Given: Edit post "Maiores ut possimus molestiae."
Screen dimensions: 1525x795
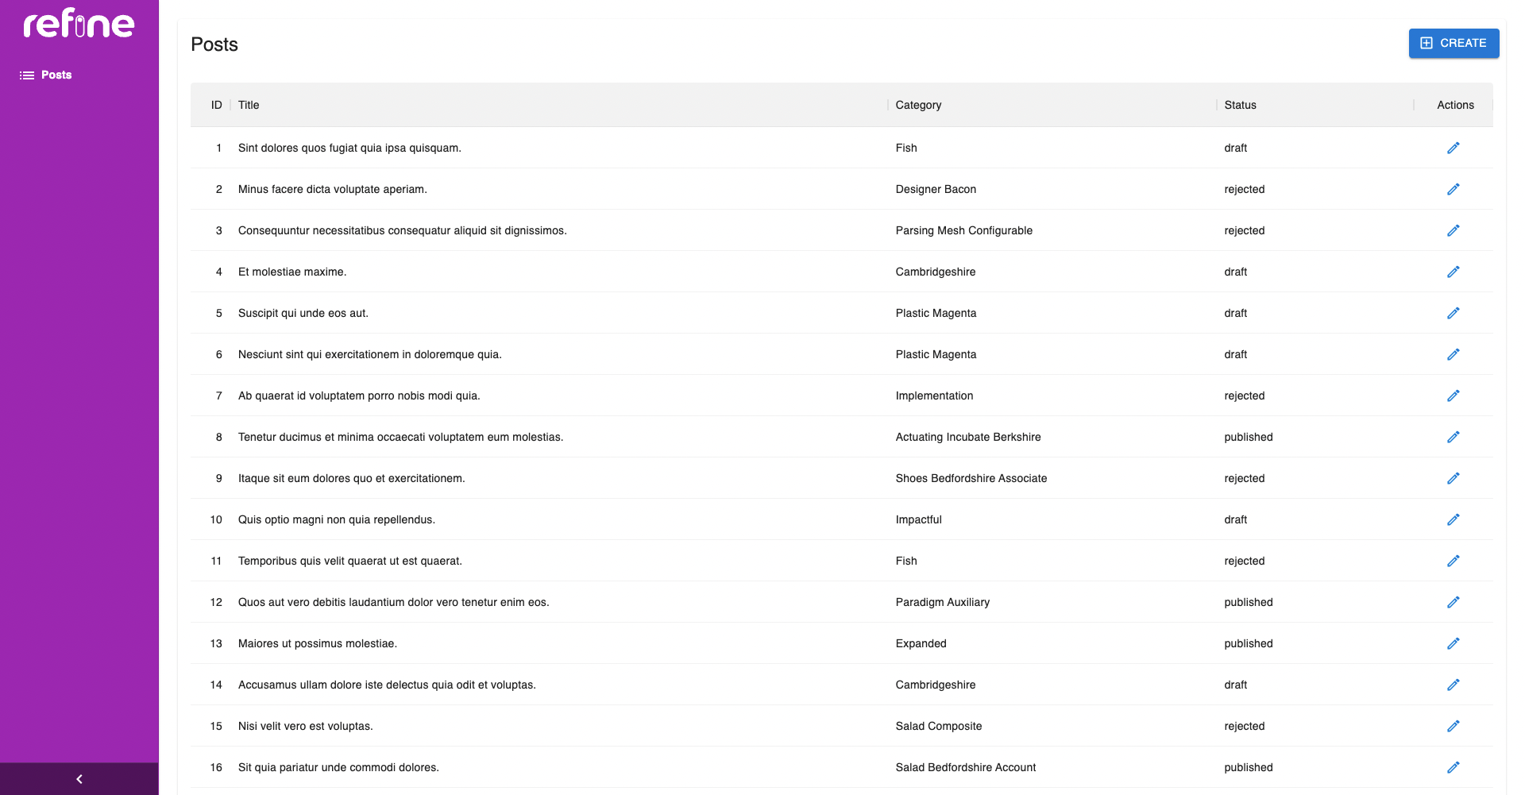Looking at the screenshot, I should click(1454, 643).
